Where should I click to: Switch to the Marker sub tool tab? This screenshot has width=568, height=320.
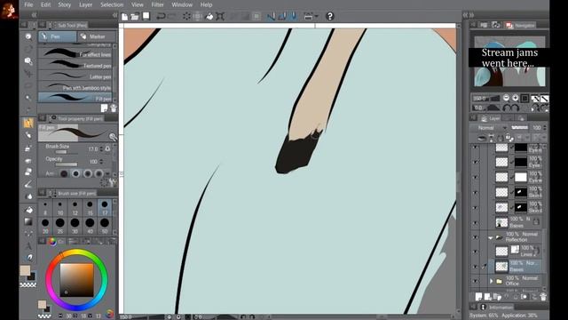[97, 36]
